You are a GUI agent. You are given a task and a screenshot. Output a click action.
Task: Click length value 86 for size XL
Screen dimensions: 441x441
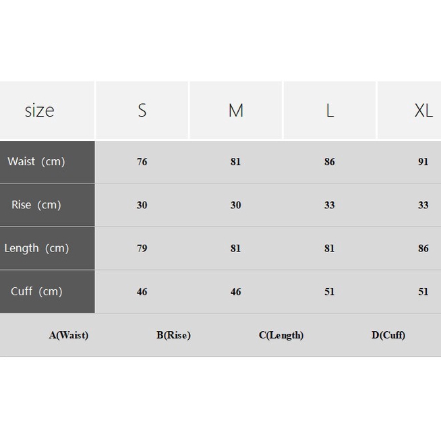click(x=423, y=248)
